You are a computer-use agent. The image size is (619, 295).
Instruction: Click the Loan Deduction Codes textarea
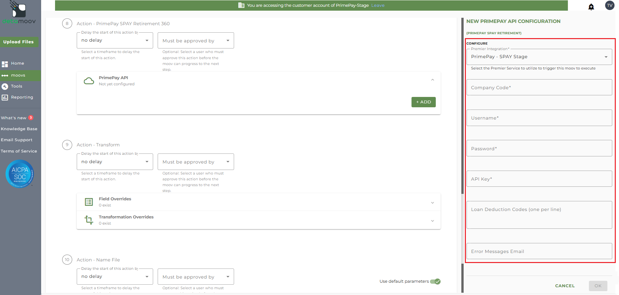tap(539, 215)
